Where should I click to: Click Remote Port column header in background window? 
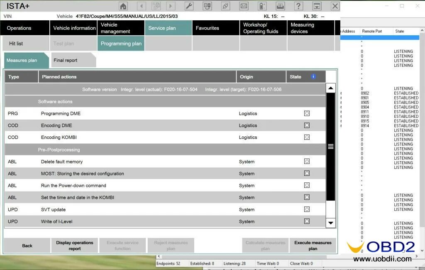coord(376,31)
